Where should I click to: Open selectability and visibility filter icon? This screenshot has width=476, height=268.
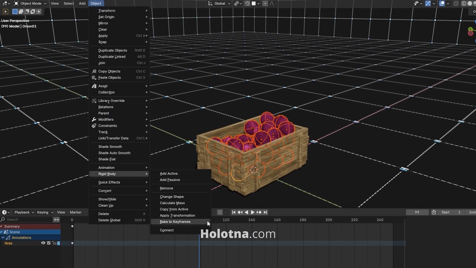418,3
